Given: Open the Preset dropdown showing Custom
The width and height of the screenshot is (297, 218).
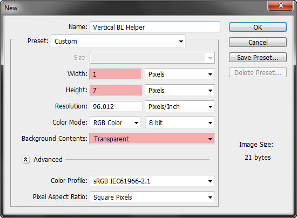Looking at the screenshot, I should 118,41.
